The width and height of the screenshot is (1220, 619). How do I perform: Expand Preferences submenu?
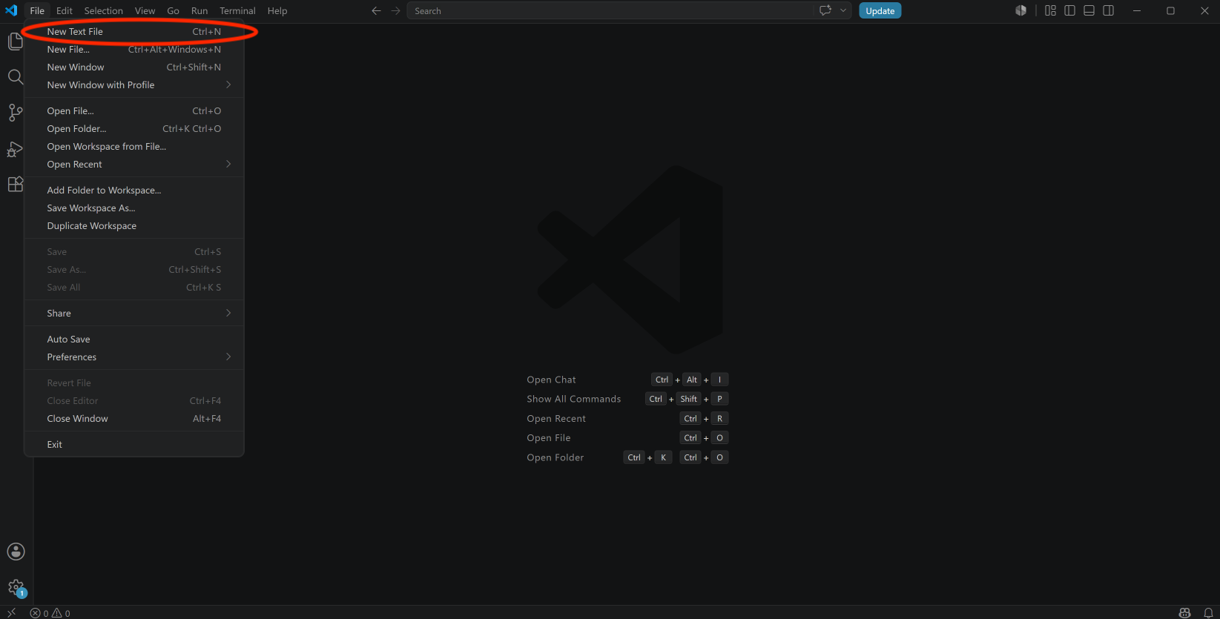point(134,357)
